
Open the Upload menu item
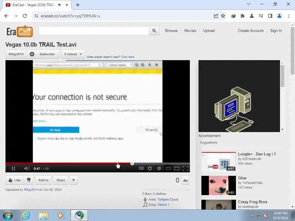coord(209,31)
